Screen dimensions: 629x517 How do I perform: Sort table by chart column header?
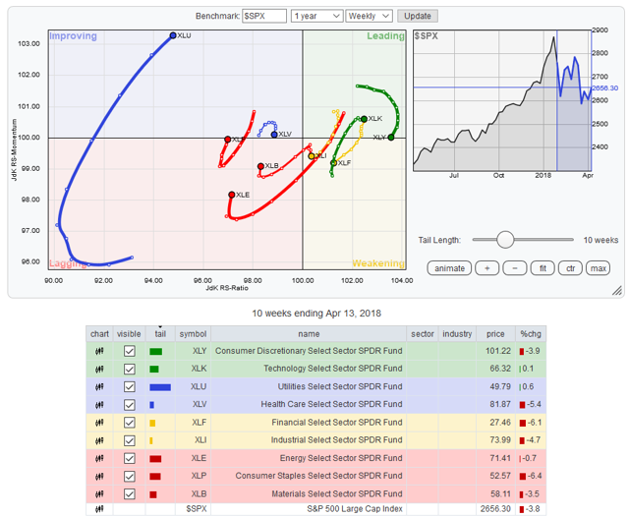click(x=99, y=334)
